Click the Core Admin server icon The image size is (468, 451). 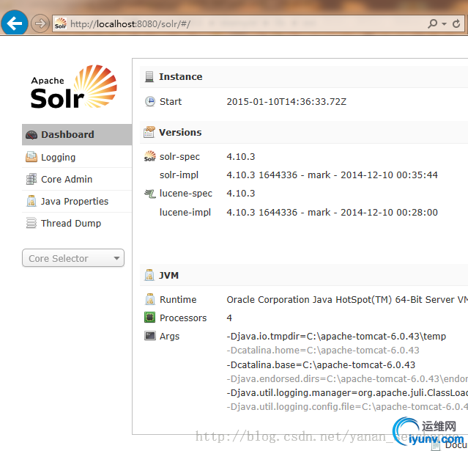point(31,179)
